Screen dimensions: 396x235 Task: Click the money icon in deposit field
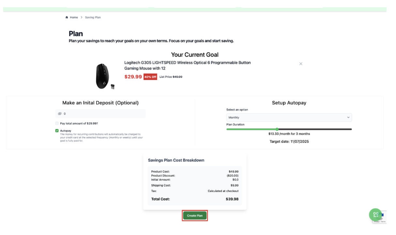60,114
